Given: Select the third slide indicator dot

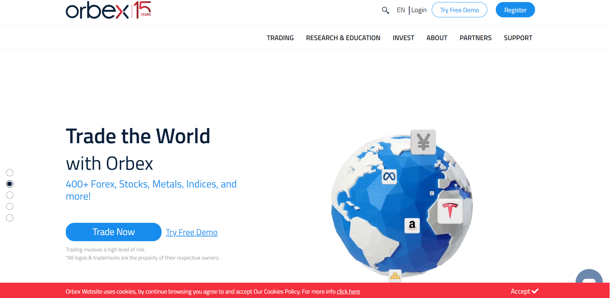Looking at the screenshot, I should pyautogui.click(x=10, y=195).
